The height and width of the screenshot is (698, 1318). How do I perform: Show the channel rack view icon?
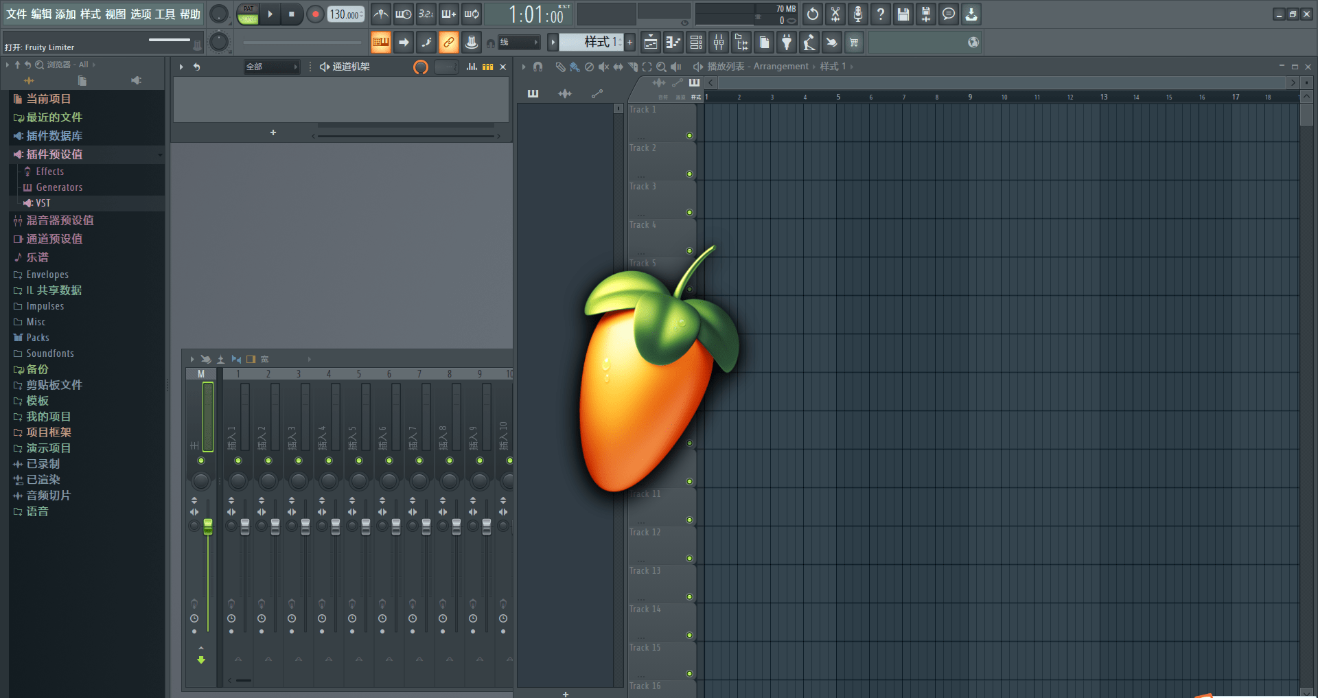pyautogui.click(x=696, y=43)
